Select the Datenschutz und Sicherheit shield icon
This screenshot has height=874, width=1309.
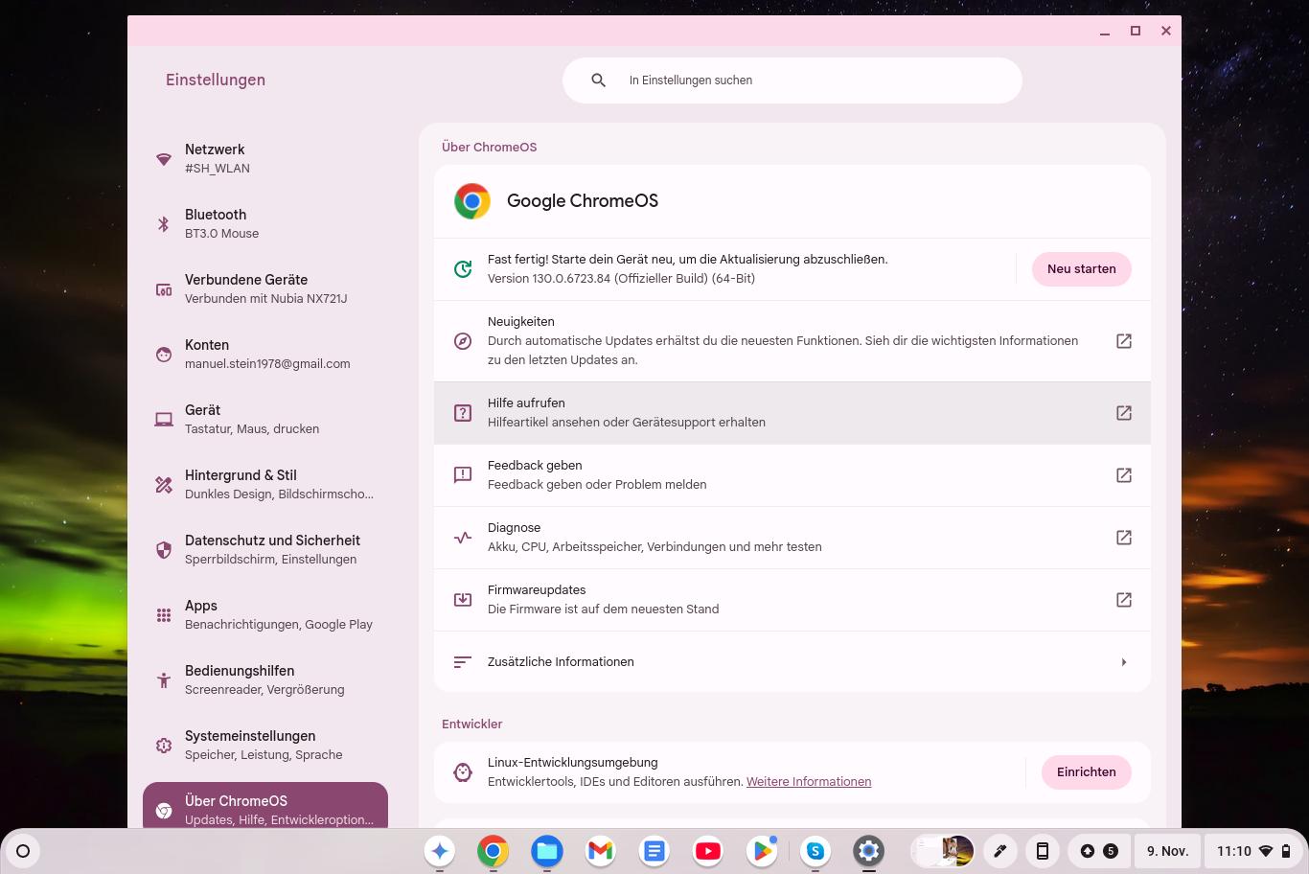point(164,550)
